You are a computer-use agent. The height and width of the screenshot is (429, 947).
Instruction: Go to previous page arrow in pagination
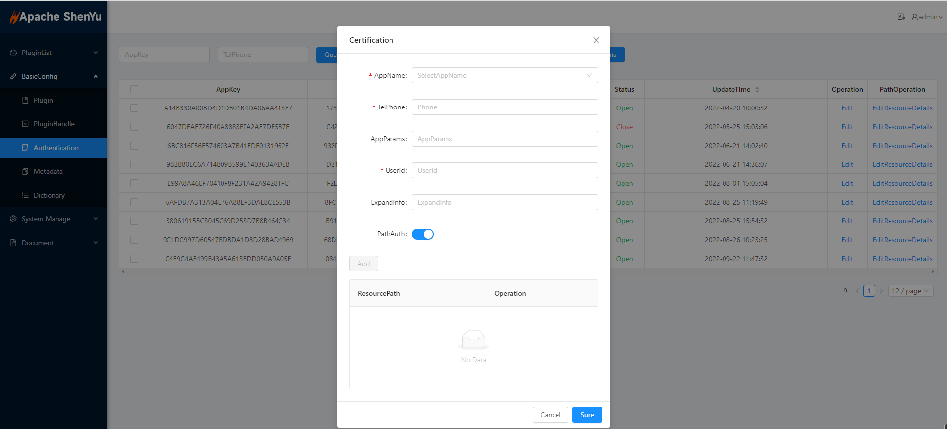(x=857, y=291)
